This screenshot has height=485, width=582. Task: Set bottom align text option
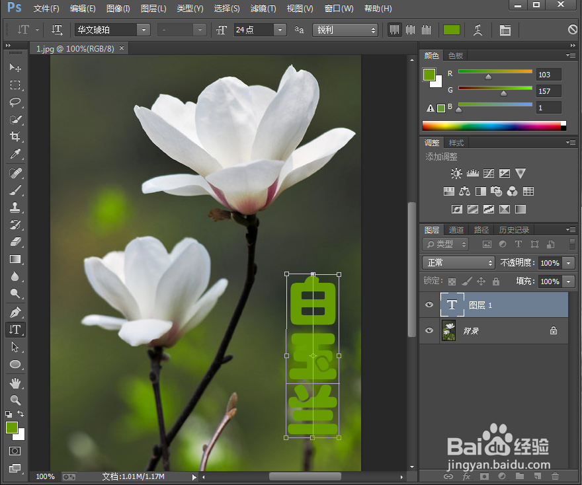coord(426,30)
